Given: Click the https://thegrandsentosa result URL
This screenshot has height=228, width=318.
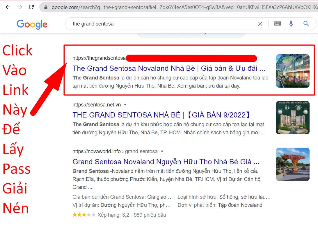Looking at the screenshot, I should (x=99, y=58).
